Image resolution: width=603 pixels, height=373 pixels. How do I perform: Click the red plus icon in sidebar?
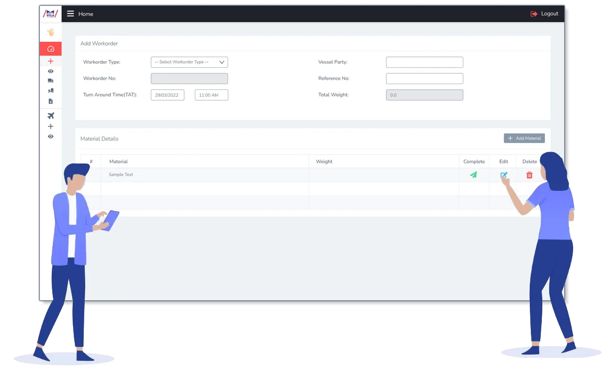pyautogui.click(x=51, y=61)
